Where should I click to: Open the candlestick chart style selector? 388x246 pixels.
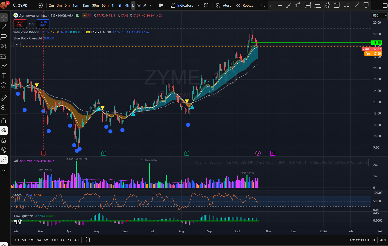click(161, 5)
